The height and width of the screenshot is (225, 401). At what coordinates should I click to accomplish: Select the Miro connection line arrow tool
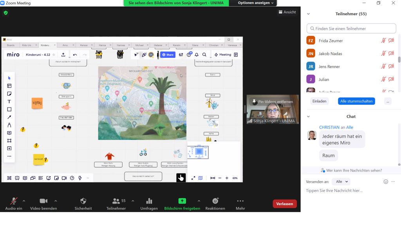click(9, 117)
